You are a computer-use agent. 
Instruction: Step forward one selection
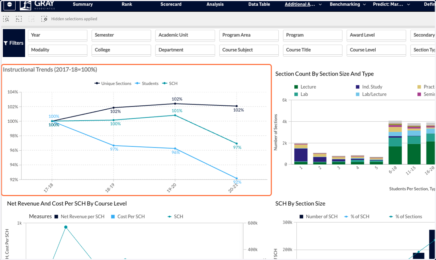(x=31, y=19)
